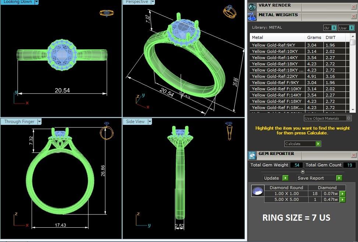Open the Looking Down viewport dropdown
This screenshot has height=242, width=358.
tap(36, 2)
